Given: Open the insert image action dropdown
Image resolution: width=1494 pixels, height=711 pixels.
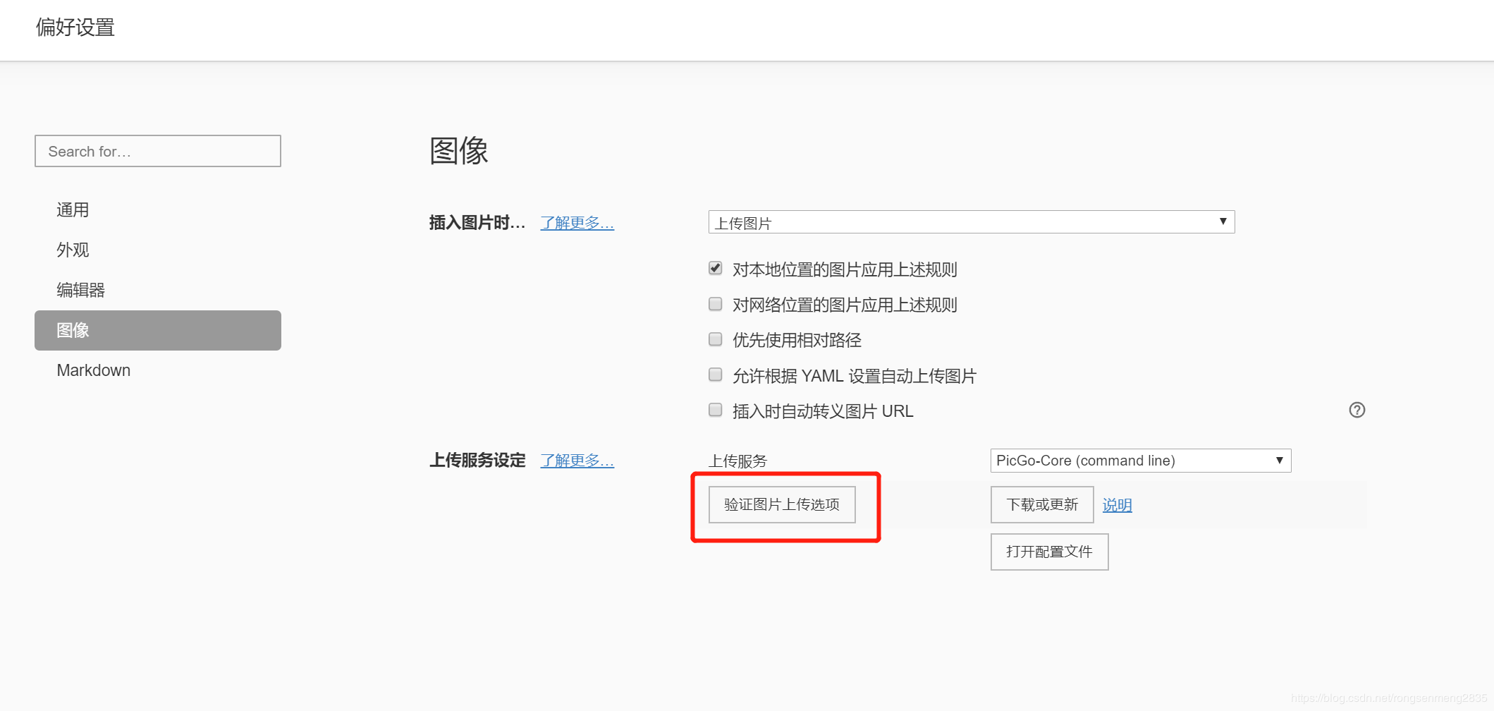Looking at the screenshot, I should (970, 221).
